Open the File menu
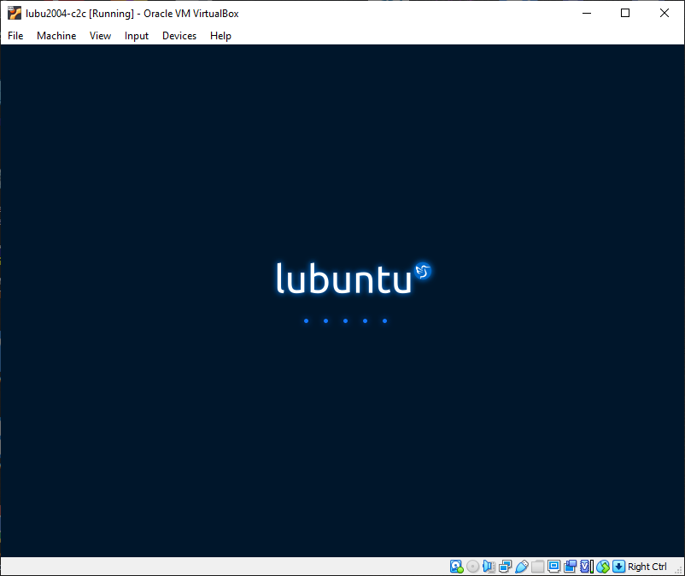 click(15, 36)
